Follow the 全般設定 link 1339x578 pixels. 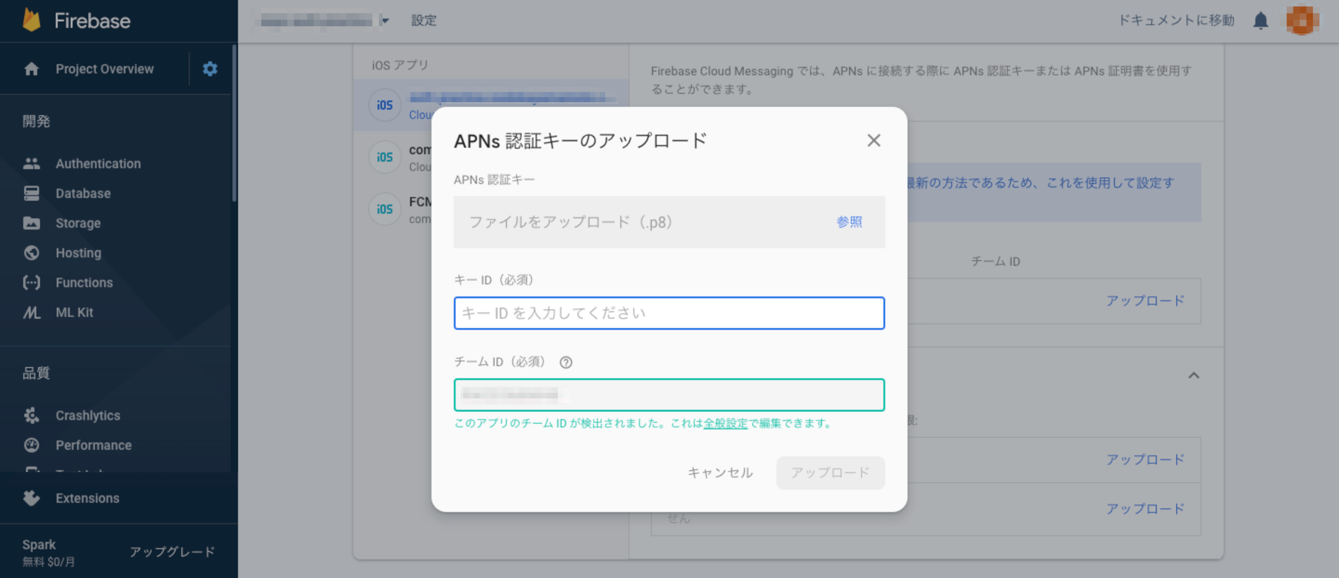coord(725,423)
